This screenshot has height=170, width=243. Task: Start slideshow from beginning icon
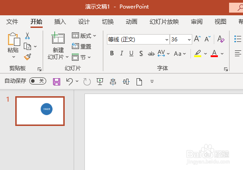tap(100, 81)
